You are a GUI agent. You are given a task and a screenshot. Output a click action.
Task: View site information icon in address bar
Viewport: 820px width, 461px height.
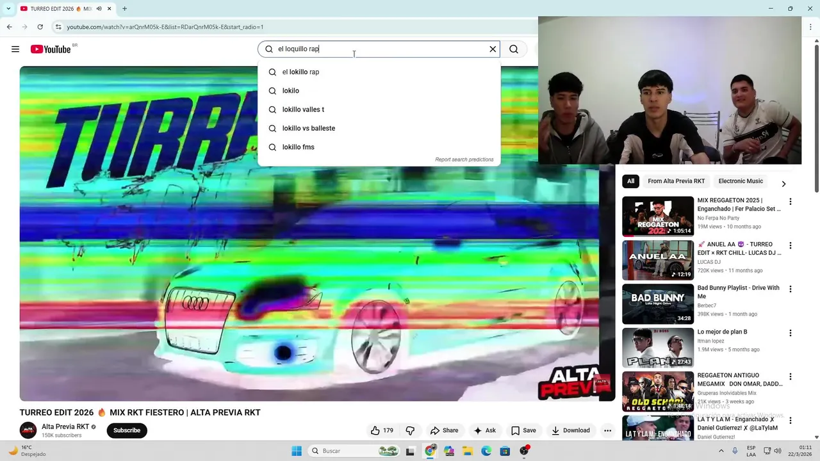point(58,27)
